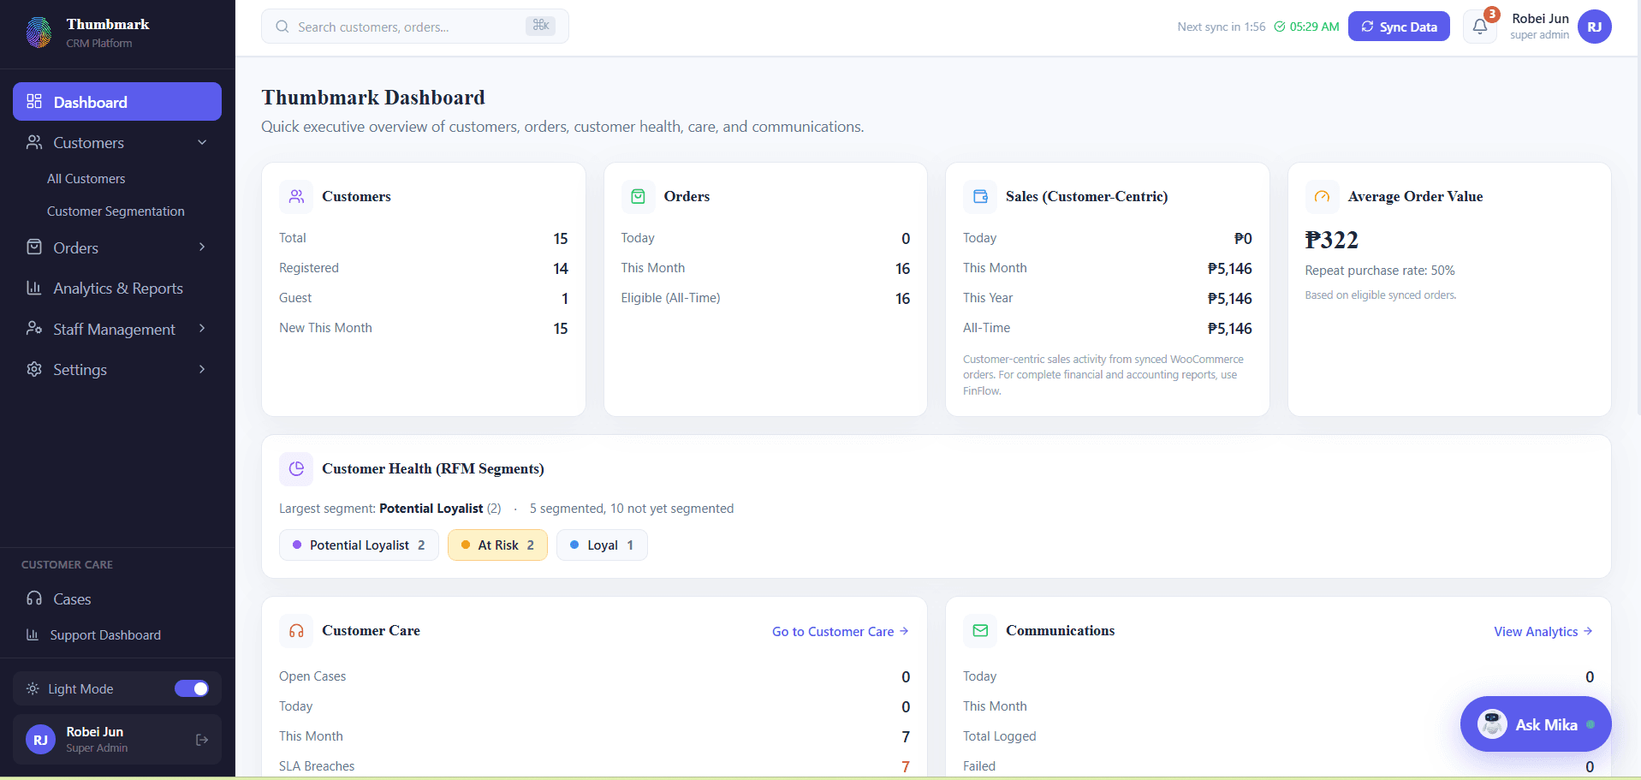The height and width of the screenshot is (780, 1641).
Task: Click the Dashboard grid icon
Action: pyautogui.click(x=34, y=102)
